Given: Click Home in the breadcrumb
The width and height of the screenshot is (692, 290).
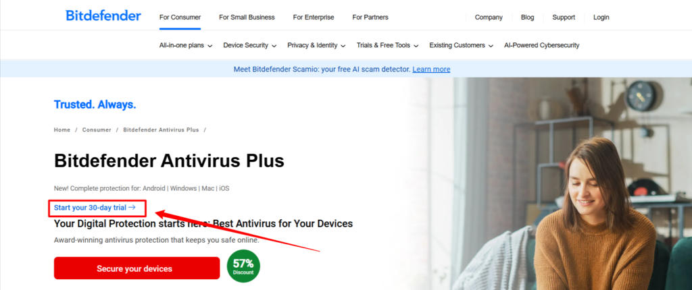Looking at the screenshot, I should (61, 130).
